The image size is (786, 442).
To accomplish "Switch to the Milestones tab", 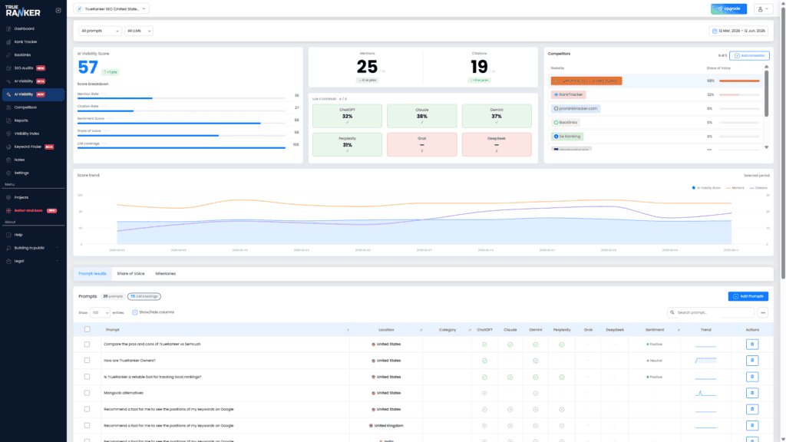I will click(x=166, y=274).
